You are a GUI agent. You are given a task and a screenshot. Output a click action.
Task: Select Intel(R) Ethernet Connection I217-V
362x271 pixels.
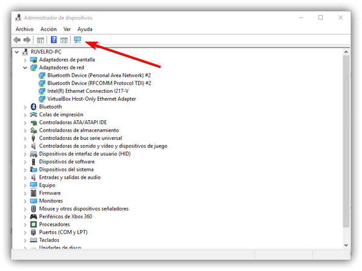[x=88, y=91]
